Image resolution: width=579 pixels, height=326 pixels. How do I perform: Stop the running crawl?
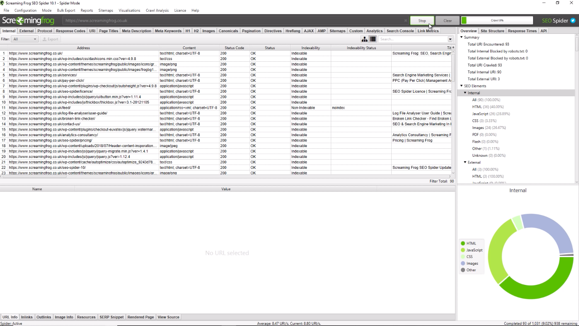click(x=422, y=21)
